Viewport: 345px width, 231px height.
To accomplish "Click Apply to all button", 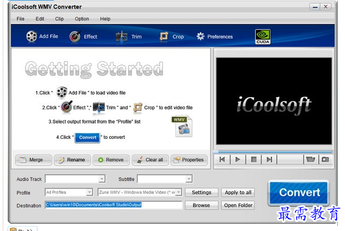I will point(238,192).
